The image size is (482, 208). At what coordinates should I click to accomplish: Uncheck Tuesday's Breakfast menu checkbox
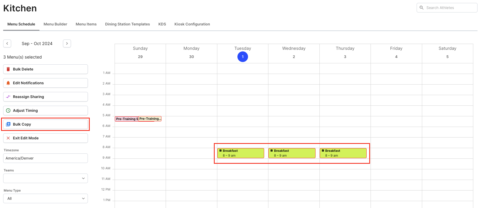pyautogui.click(x=220, y=151)
